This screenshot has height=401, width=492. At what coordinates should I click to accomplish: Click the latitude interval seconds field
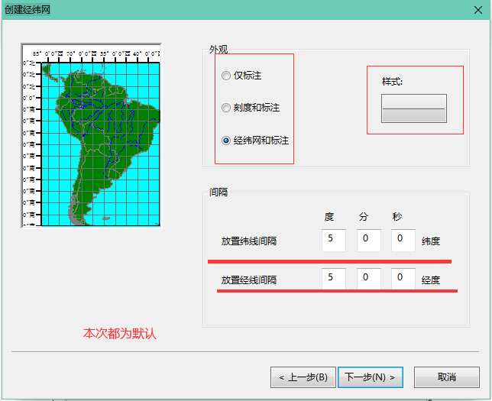pyautogui.click(x=403, y=240)
